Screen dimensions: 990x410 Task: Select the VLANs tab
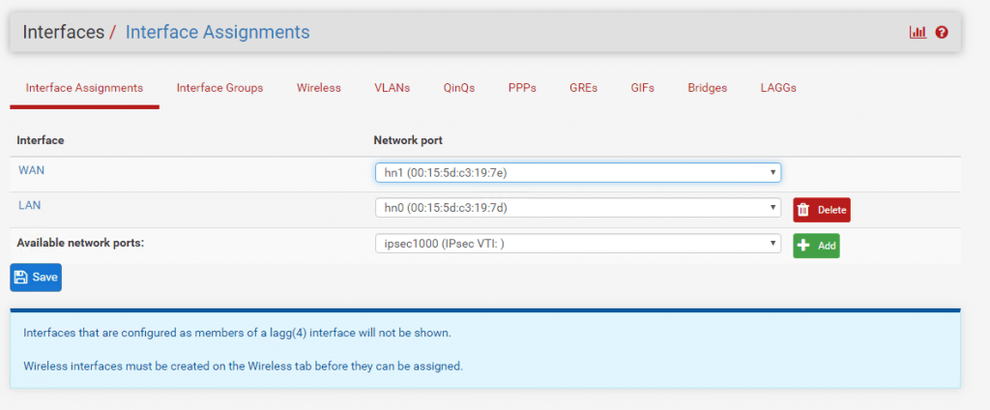point(393,88)
